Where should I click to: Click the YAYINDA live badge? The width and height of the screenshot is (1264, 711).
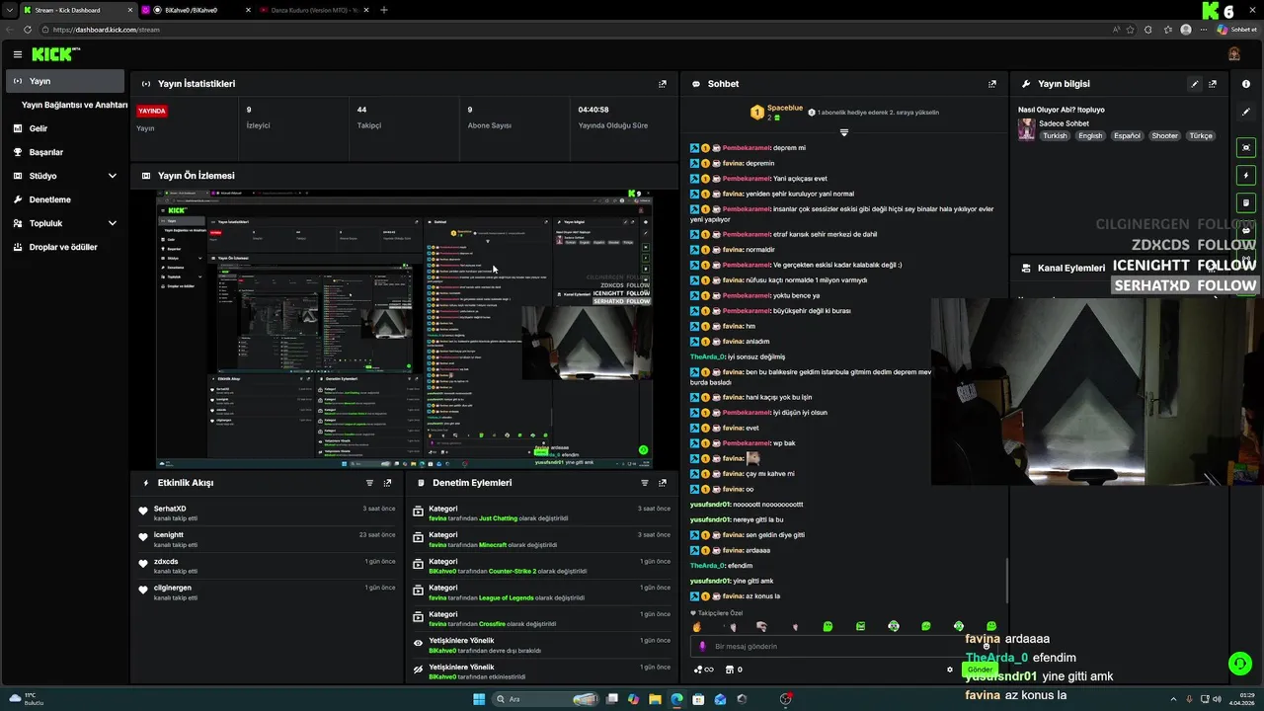tap(152, 111)
